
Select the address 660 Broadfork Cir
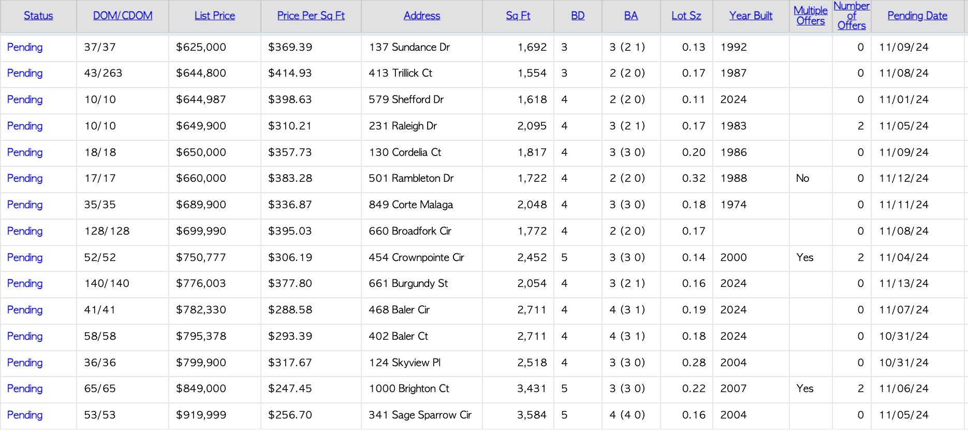click(x=410, y=231)
